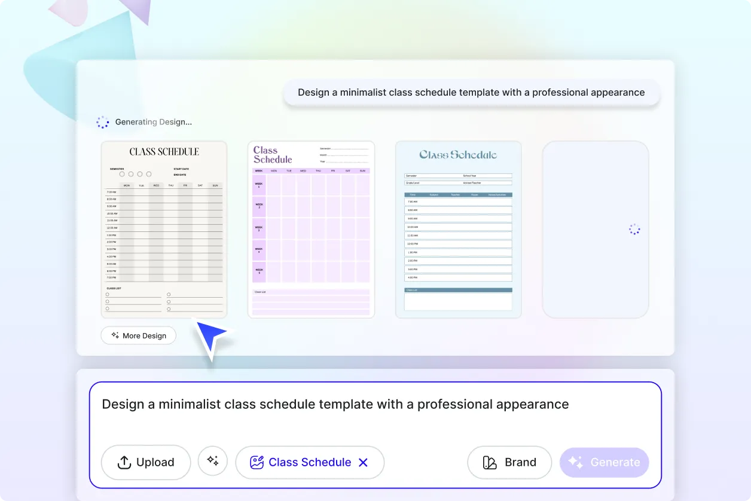Click the prompt bubble at the top
751x501 pixels.
pos(471,93)
